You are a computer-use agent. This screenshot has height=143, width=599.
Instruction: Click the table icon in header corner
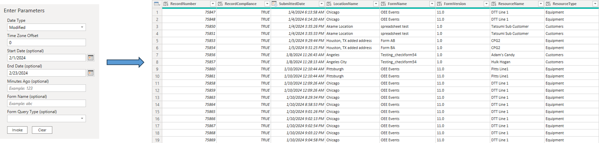[x=157, y=4]
